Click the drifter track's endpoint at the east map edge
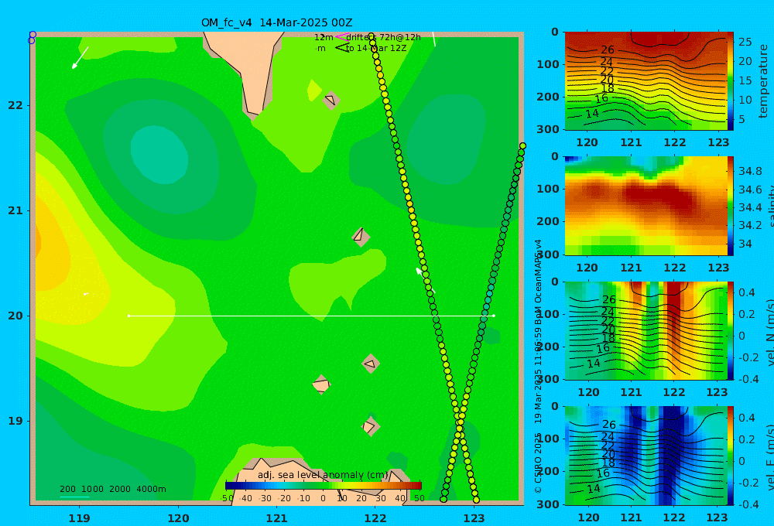The height and width of the screenshot is (526, 774). click(x=522, y=146)
